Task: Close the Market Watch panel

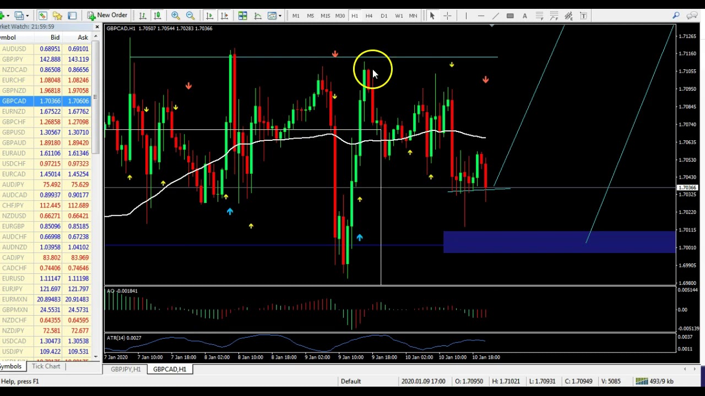Action: pyautogui.click(x=97, y=26)
